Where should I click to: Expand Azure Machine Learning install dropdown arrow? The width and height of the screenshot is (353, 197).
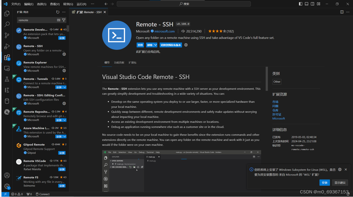tap(65, 137)
